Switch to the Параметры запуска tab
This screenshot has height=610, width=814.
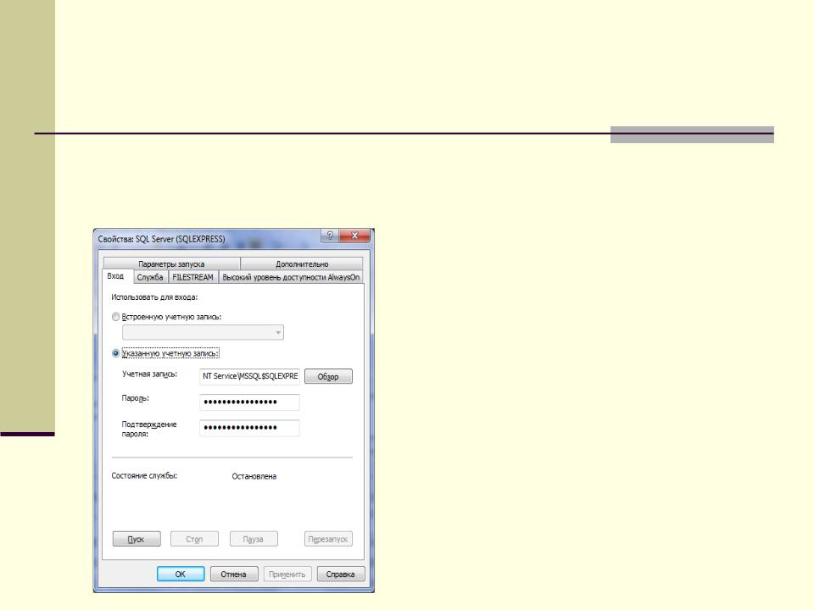pyautogui.click(x=171, y=263)
